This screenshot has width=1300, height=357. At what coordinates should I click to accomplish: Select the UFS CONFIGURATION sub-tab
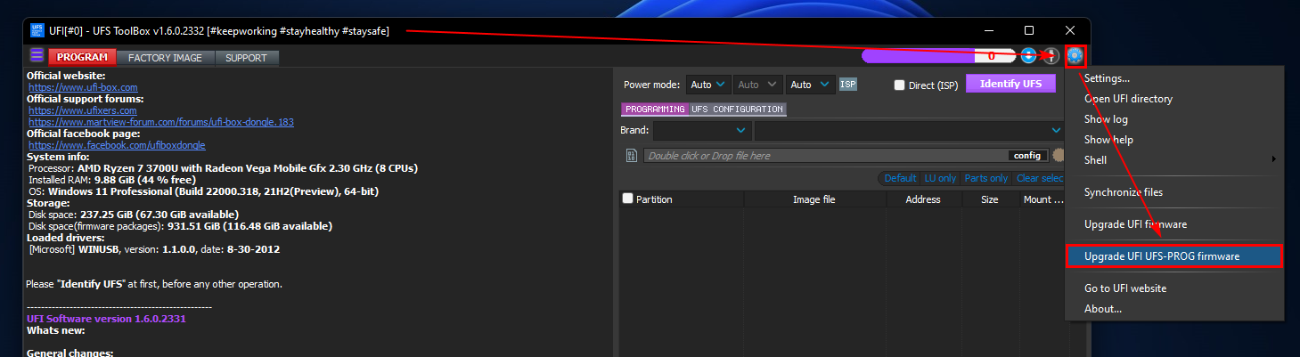tap(737, 110)
